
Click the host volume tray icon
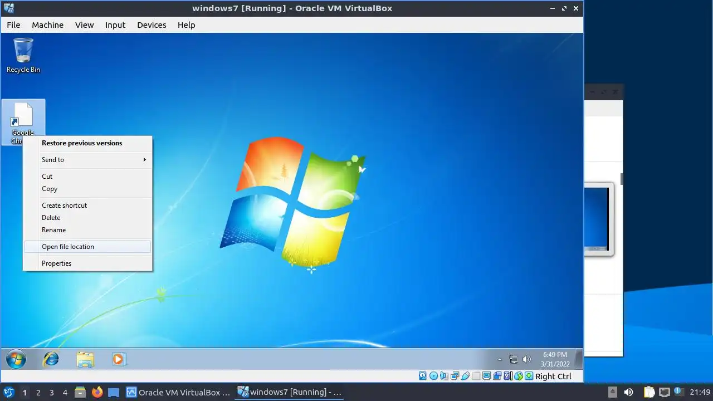(x=628, y=392)
